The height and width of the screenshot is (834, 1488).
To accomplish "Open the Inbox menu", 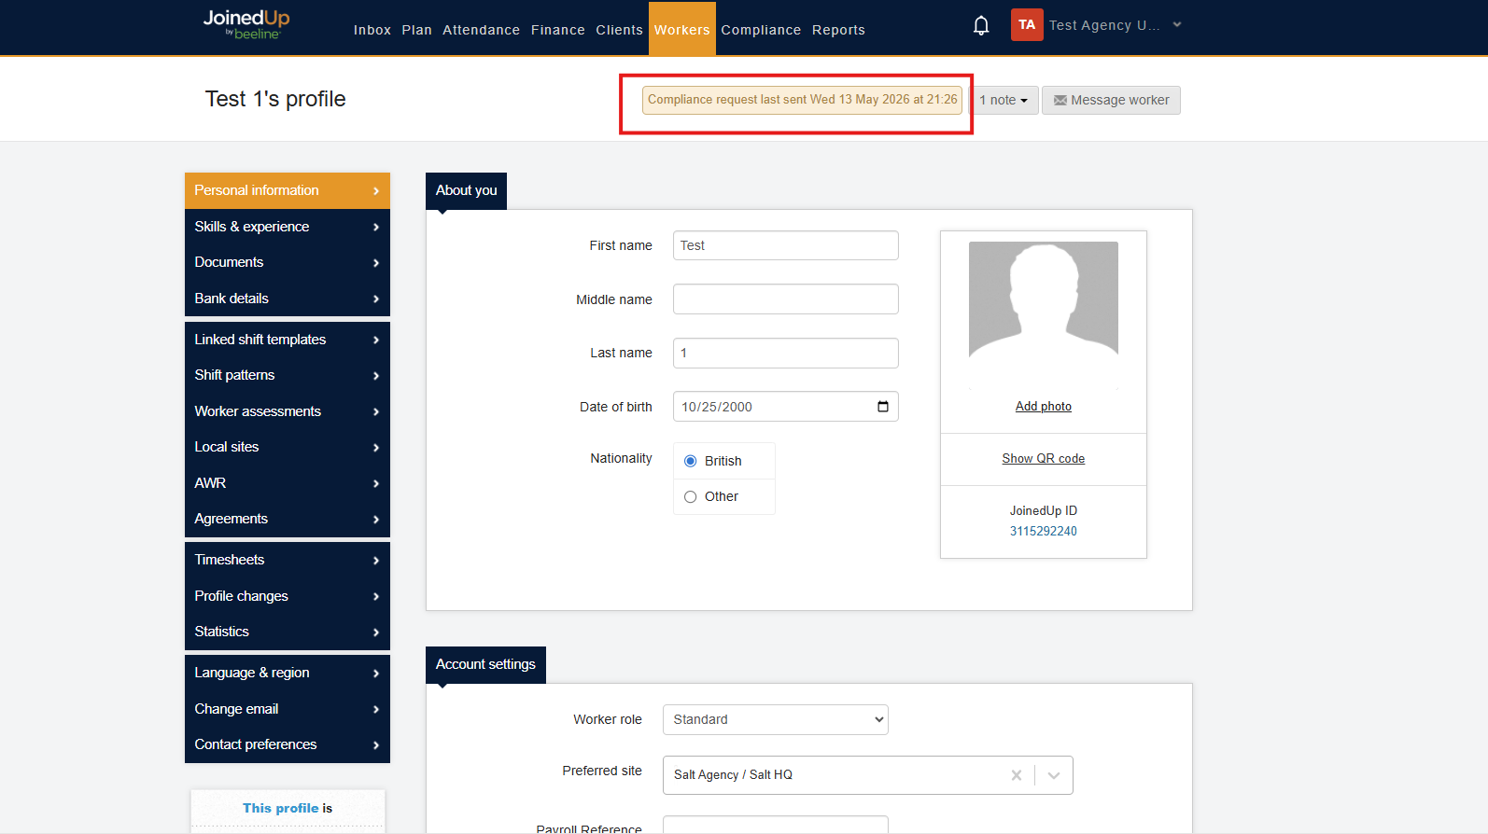I will (x=372, y=30).
